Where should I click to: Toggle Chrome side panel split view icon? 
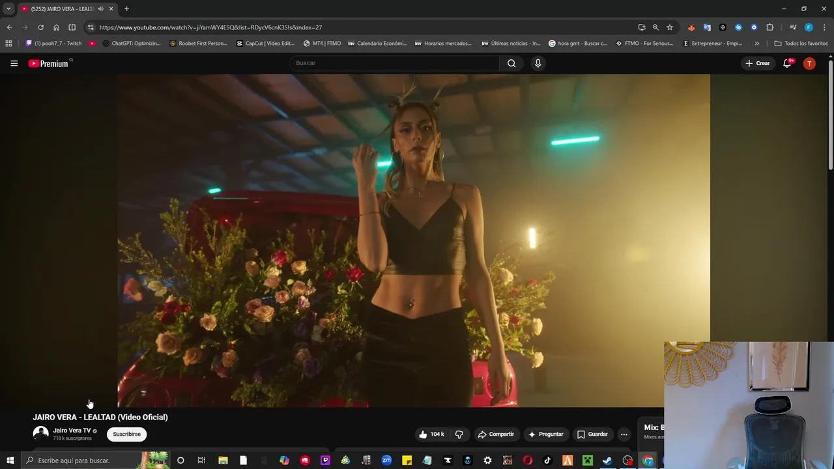[72, 27]
